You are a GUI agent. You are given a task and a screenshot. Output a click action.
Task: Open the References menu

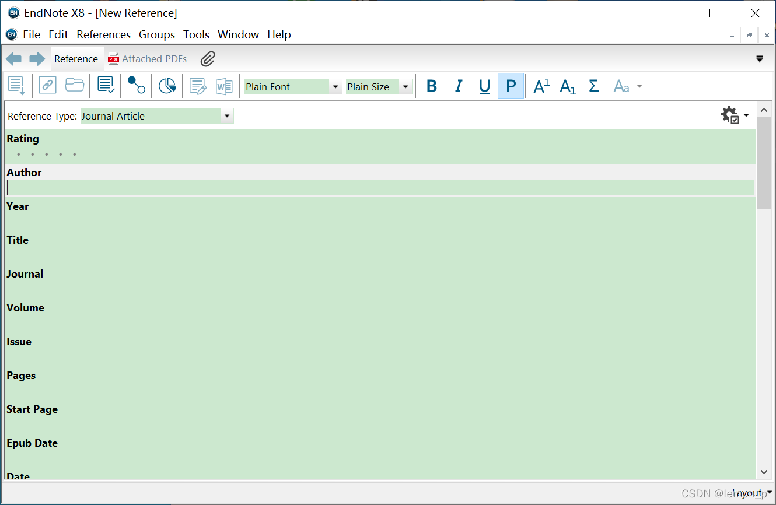click(x=104, y=35)
